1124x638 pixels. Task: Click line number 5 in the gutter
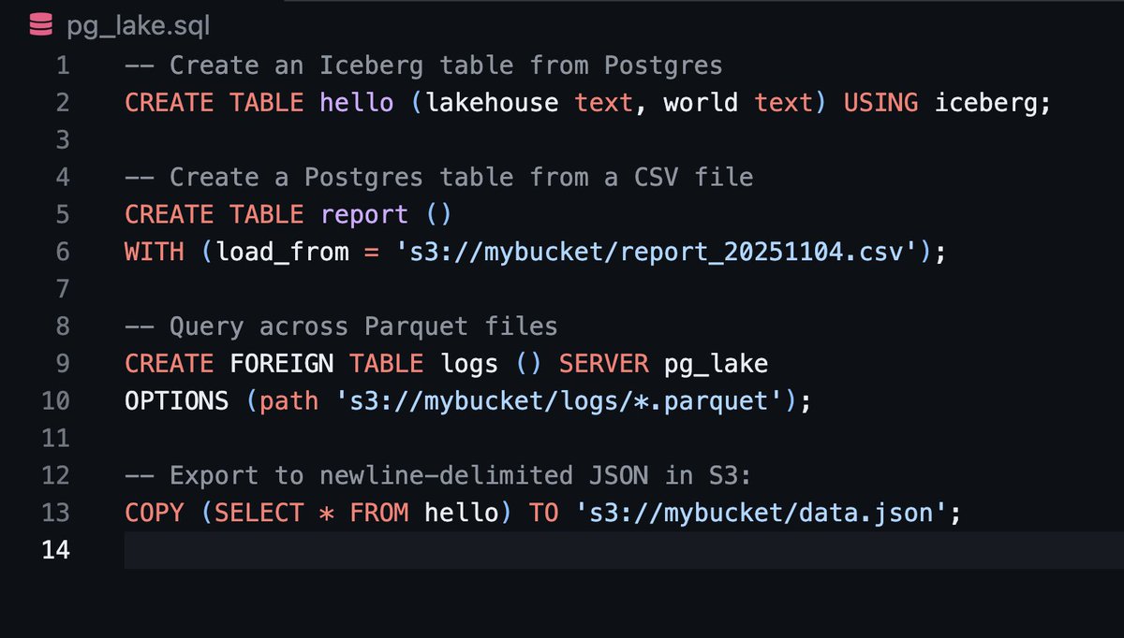[61, 214]
